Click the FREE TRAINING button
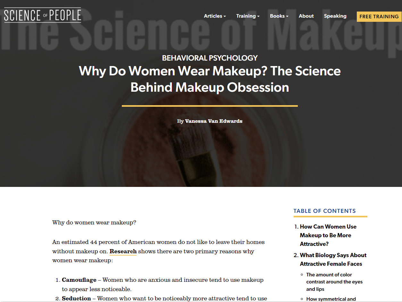 pyautogui.click(x=379, y=17)
